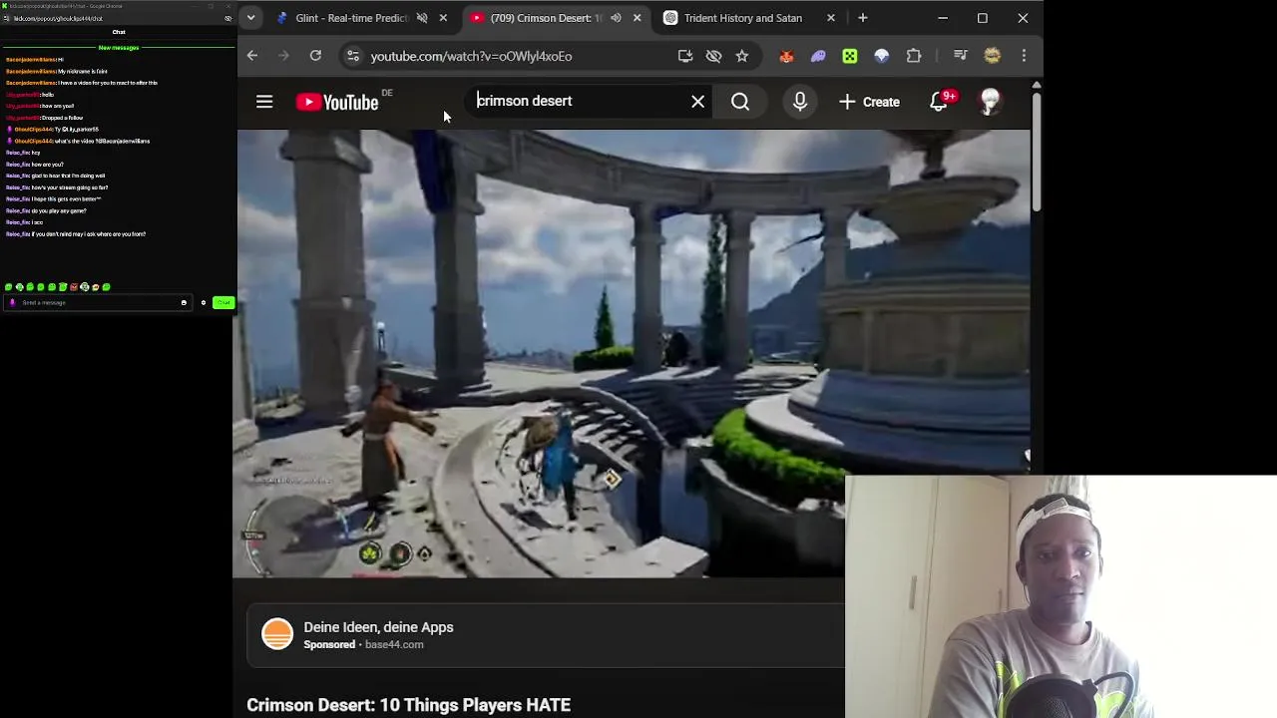Open the Phantom ghost extension
1277x718 pixels.
coord(818,56)
